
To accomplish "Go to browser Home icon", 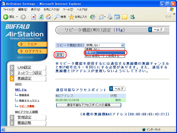I will (48, 17).
